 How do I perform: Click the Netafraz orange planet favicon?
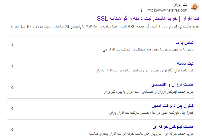[x=195, y=7]
